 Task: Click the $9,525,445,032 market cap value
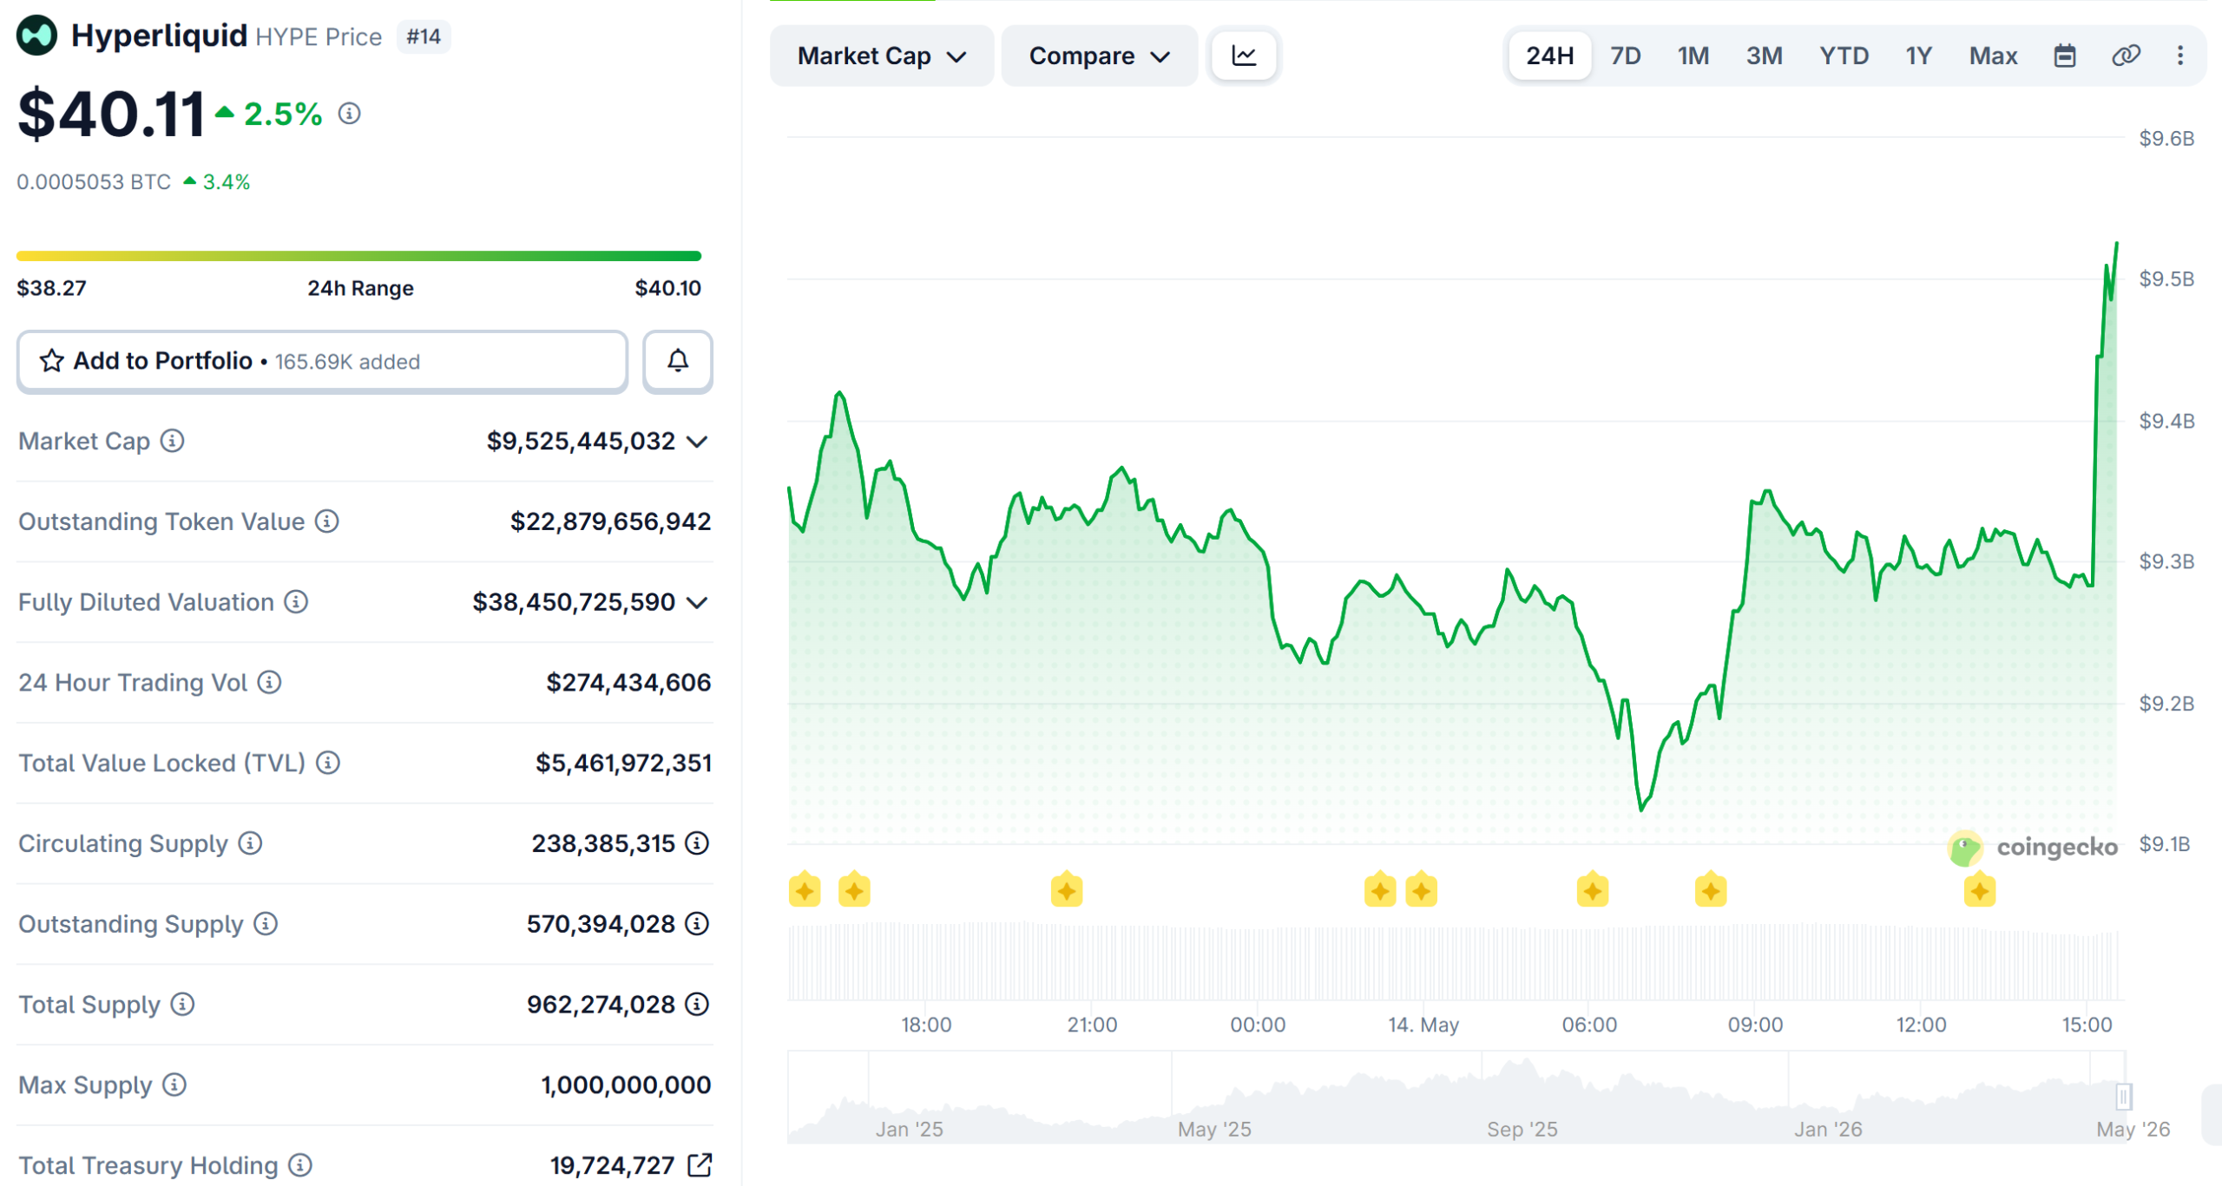581,441
